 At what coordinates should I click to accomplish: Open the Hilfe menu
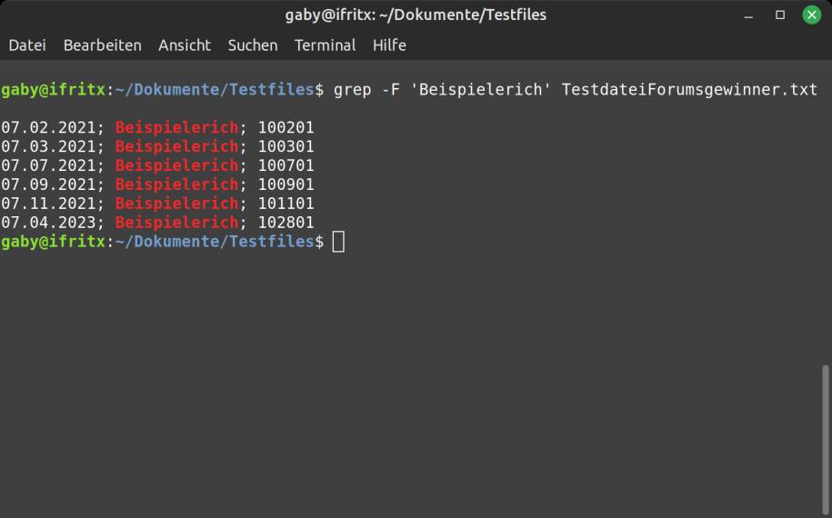click(x=389, y=45)
